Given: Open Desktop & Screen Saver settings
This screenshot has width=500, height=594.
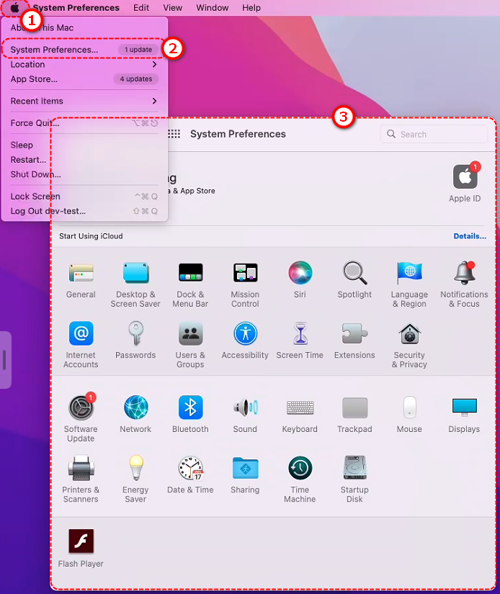Looking at the screenshot, I should pyautogui.click(x=135, y=284).
